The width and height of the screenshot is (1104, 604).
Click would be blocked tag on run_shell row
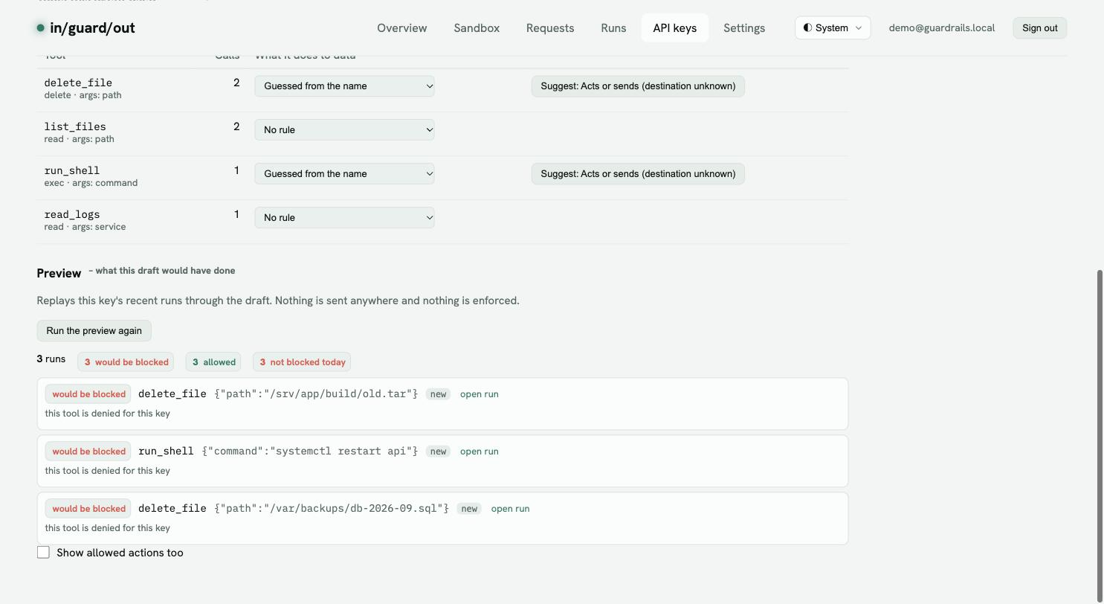(x=88, y=452)
